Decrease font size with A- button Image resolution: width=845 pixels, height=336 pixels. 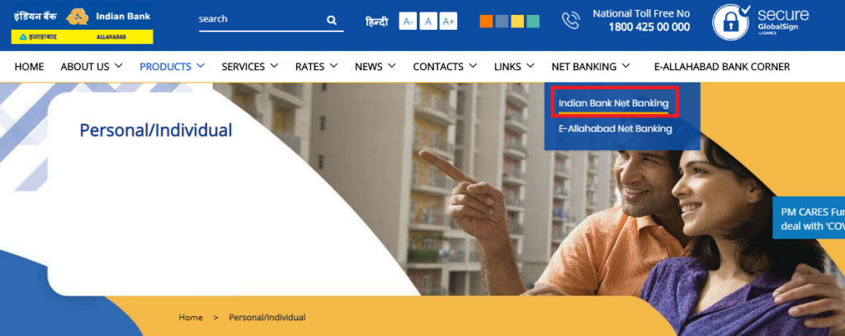pyautogui.click(x=408, y=21)
